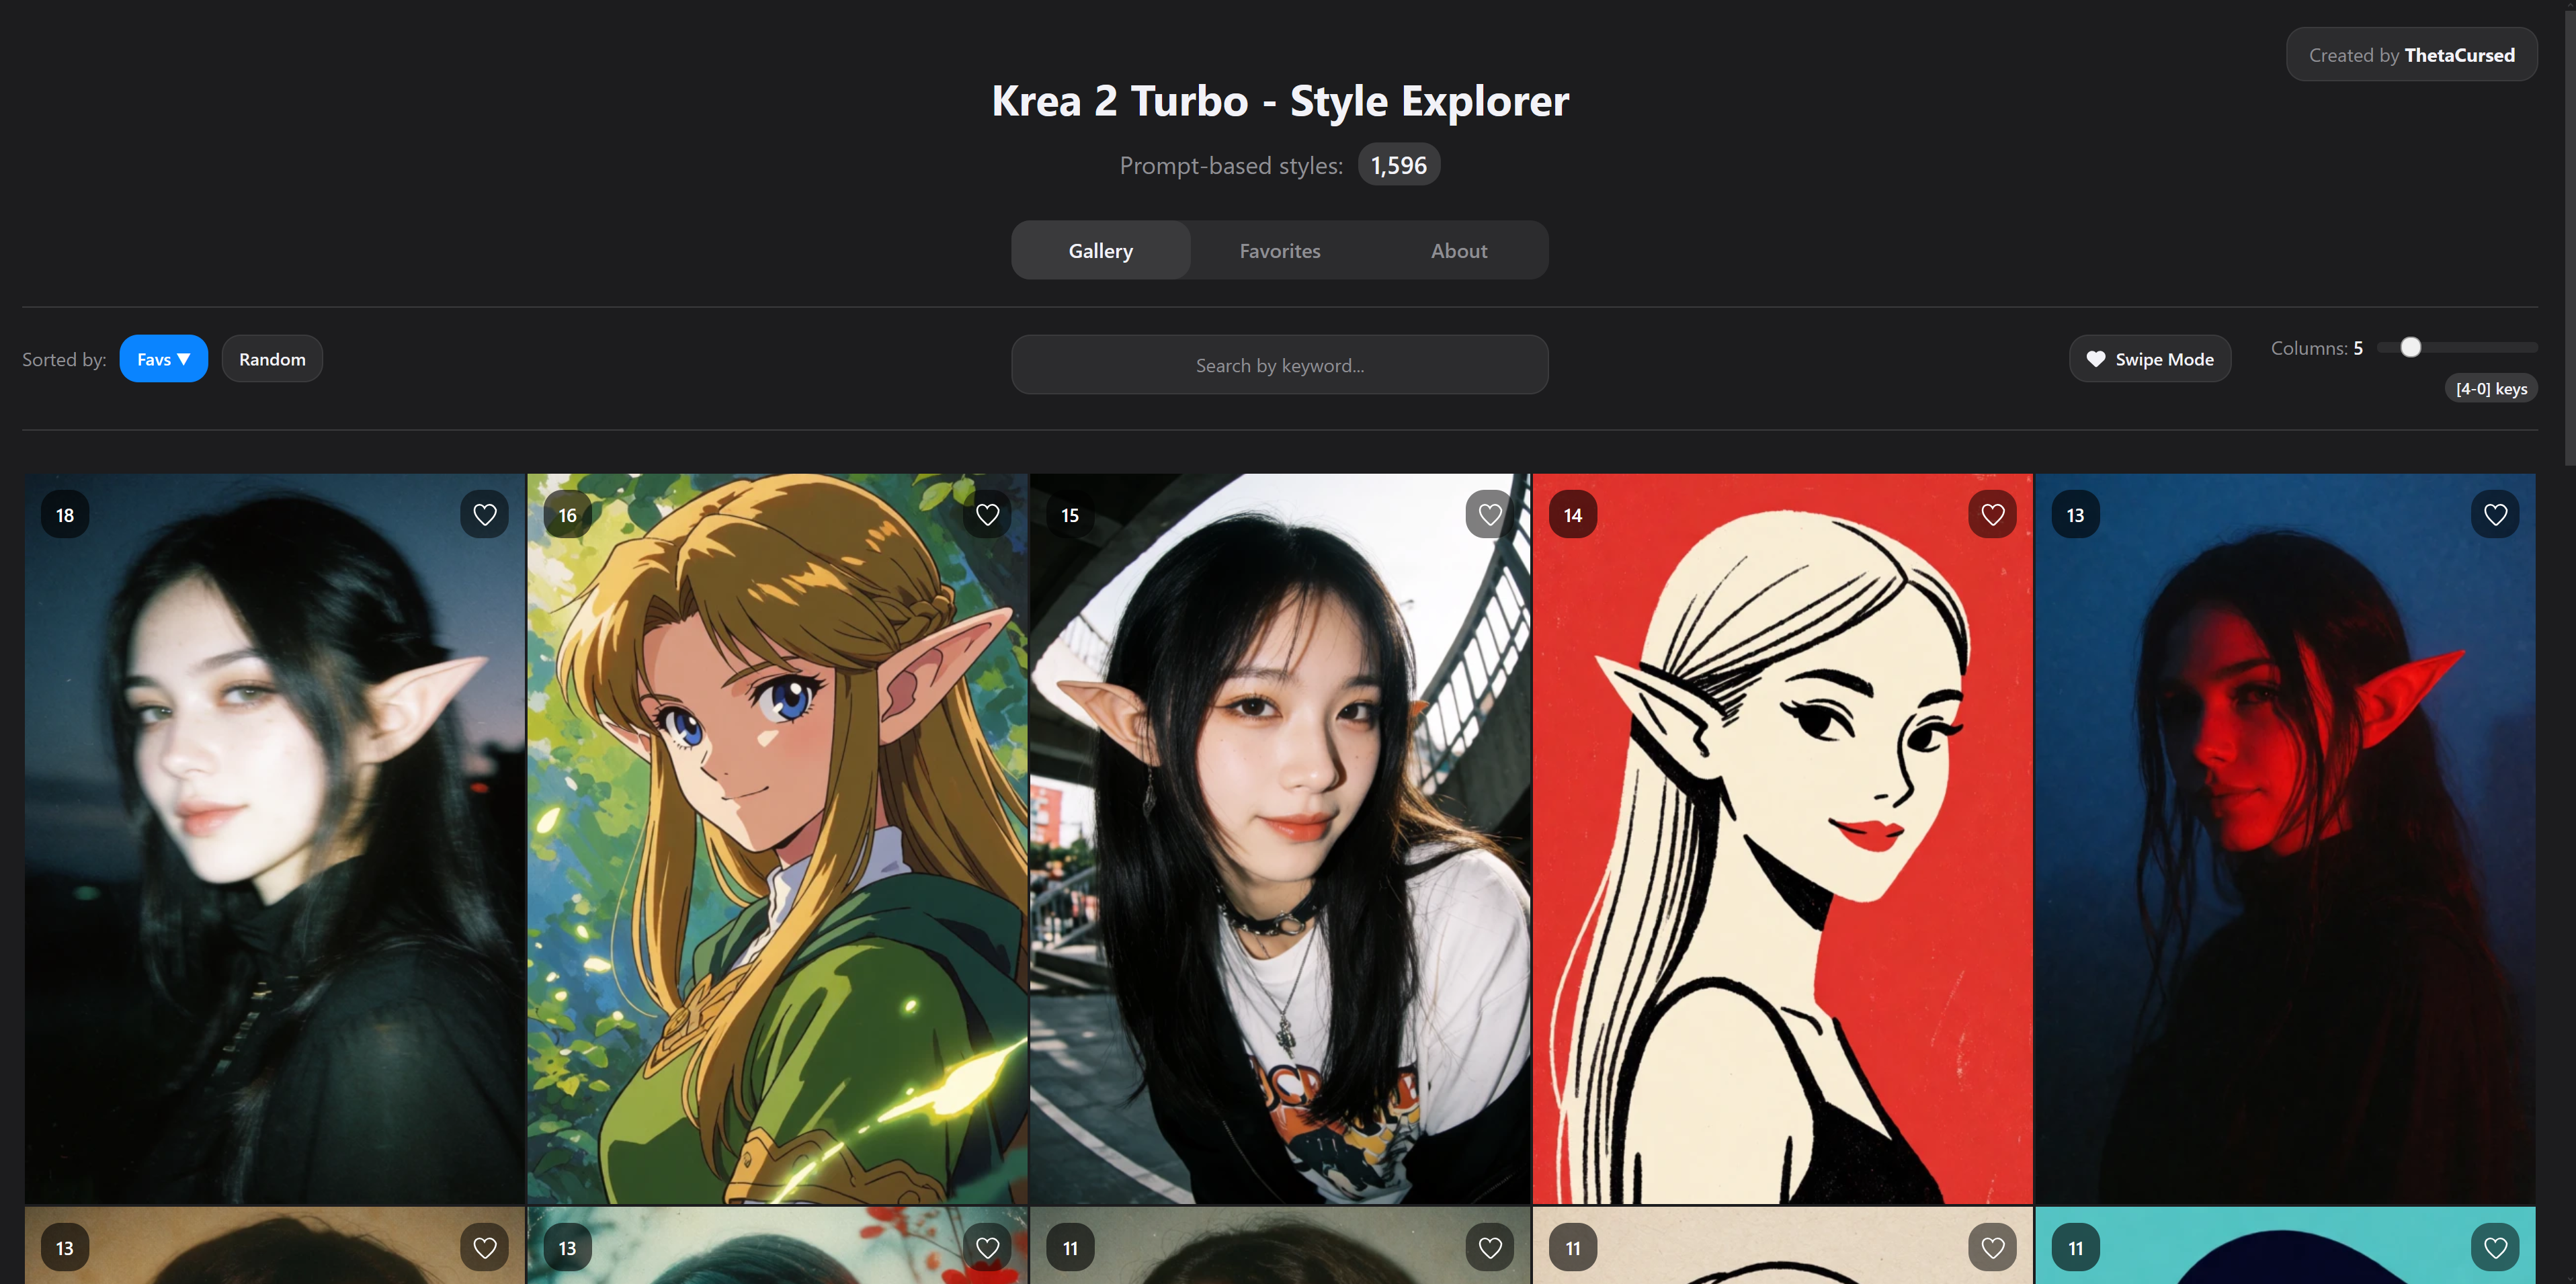
Task: Enable Swipe Mode
Action: point(2150,359)
